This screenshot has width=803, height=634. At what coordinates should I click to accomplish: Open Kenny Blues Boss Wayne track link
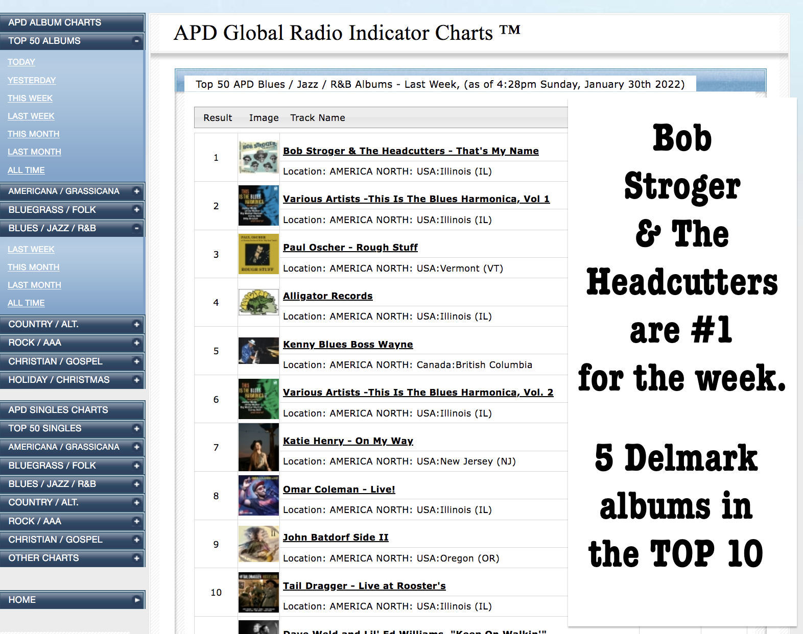pyautogui.click(x=348, y=345)
